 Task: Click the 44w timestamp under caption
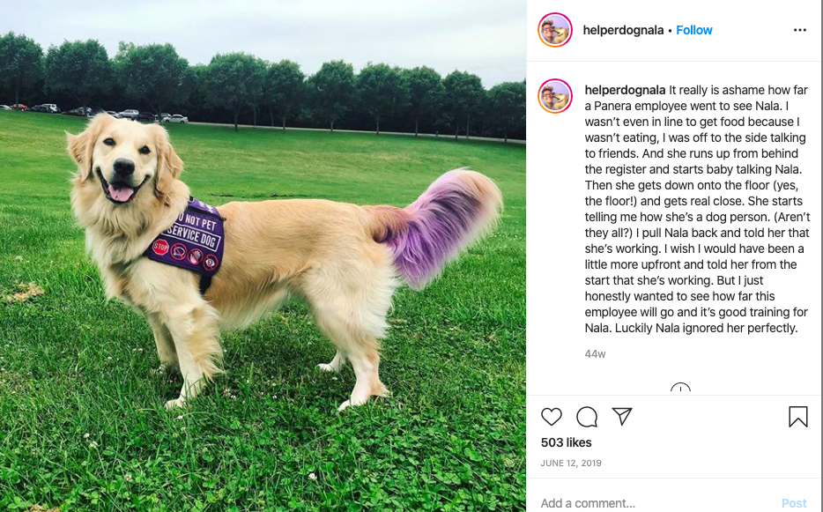[595, 354]
